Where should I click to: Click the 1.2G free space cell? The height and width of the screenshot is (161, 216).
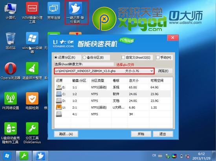tap(154, 107)
